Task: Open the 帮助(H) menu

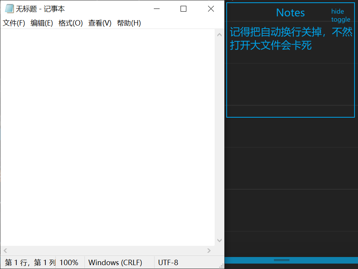Action: [129, 23]
